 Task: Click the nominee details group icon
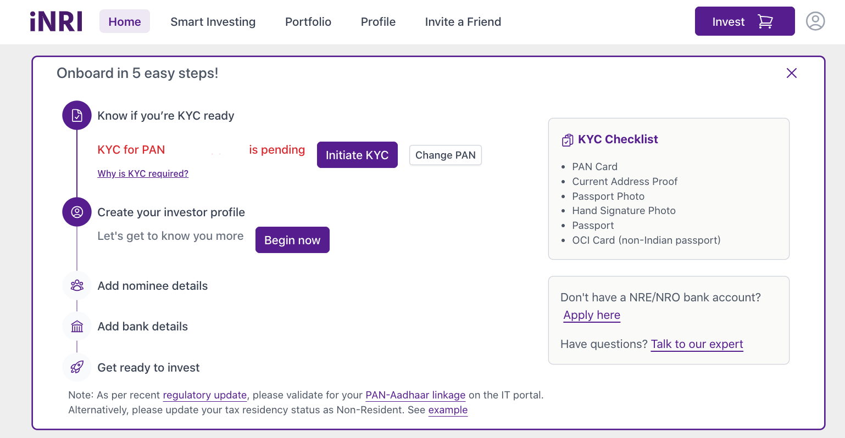pyautogui.click(x=76, y=285)
